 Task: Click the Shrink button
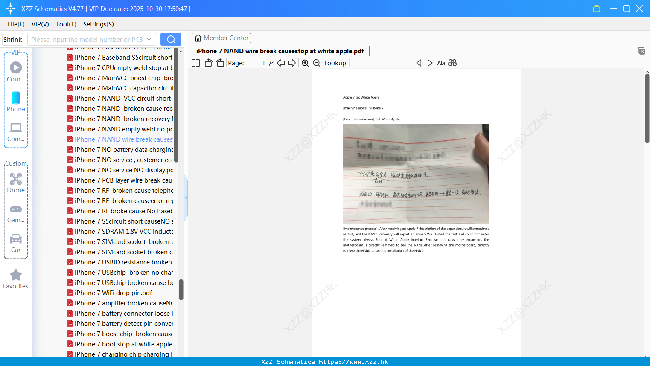click(12, 39)
